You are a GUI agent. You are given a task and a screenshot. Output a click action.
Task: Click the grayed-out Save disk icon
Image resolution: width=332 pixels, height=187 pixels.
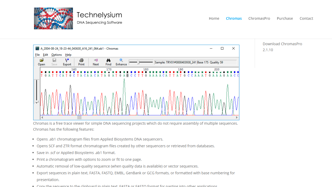click(x=54, y=60)
